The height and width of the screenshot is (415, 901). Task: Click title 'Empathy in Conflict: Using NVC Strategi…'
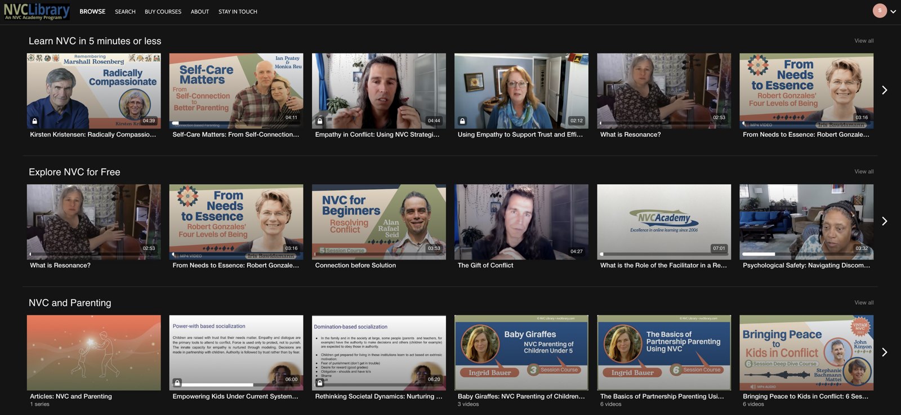377,135
